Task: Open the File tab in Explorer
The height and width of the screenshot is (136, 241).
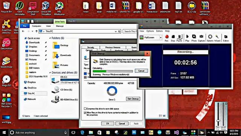Action: [x=24, y=26]
